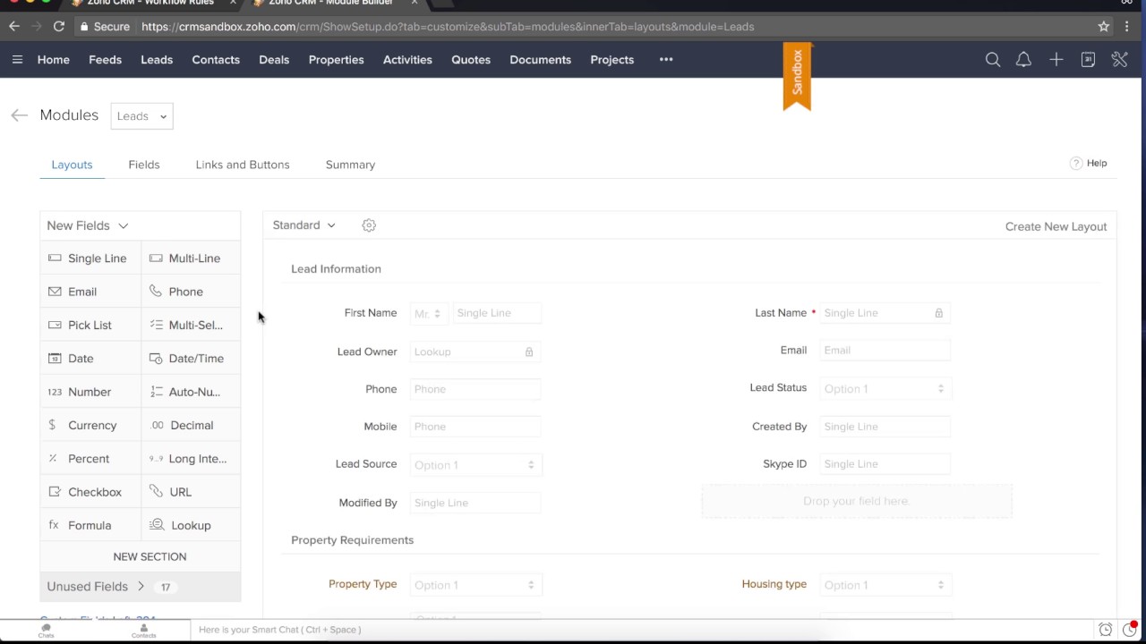Open the Links and Buttons tab

pyautogui.click(x=243, y=165)
